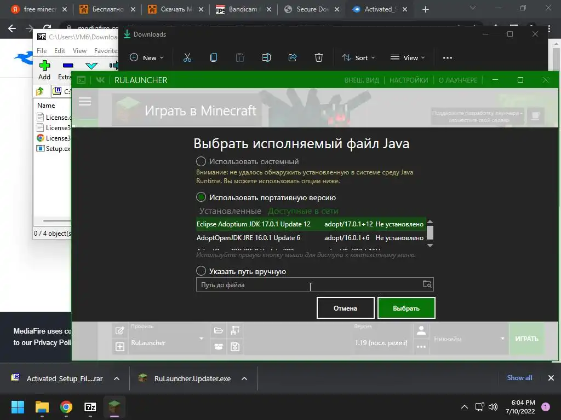Open the Edit menu in 7-Zip
The image size is (561, 420).
60,51
